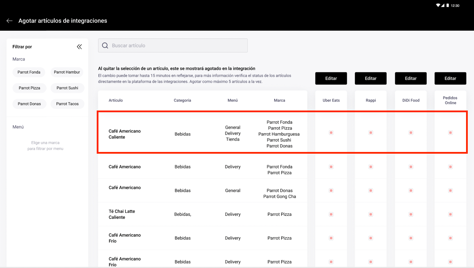The image size is (474, 268).
Task: Click the Rappi column header
Action: (x=371, y=100)
